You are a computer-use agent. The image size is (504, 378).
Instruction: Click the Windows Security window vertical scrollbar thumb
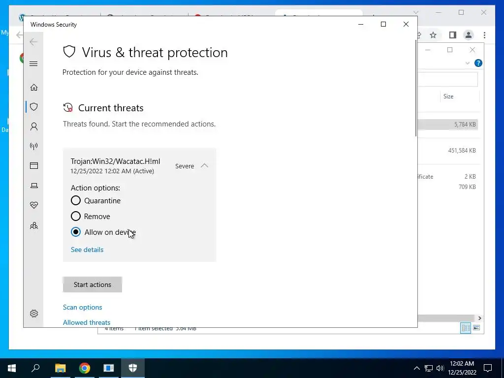pos(416,89)
